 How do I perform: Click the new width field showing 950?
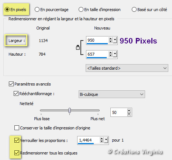click(x=97, y=40)
